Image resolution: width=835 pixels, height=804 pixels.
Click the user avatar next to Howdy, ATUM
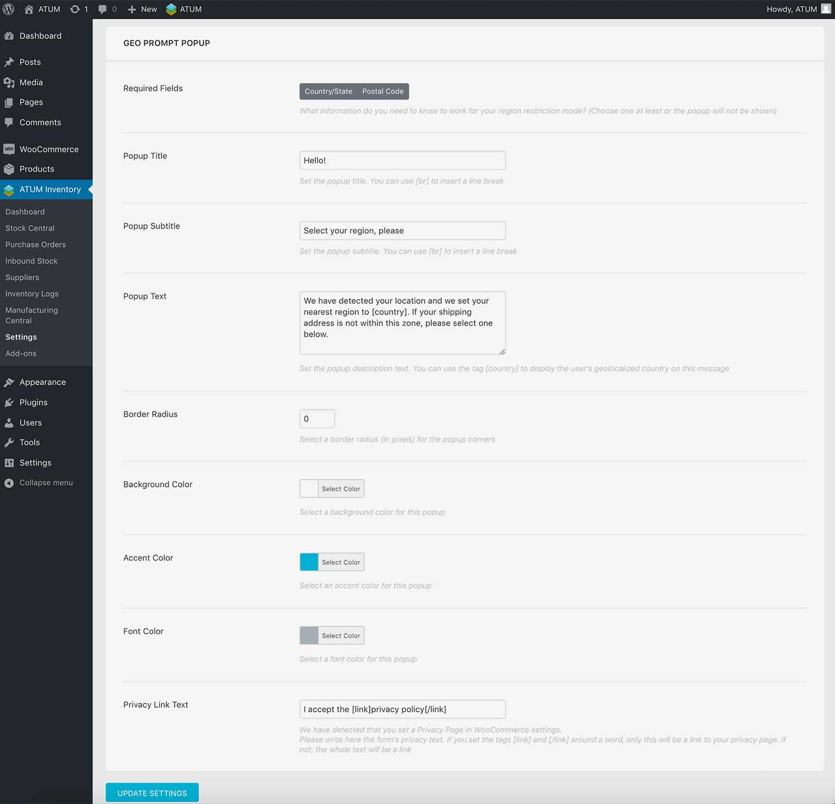pyautogui.click(x=826, y=9)
